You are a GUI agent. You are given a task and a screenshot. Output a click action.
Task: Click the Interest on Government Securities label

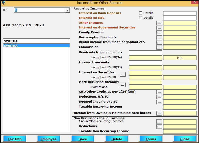click(x=107, y=27)
